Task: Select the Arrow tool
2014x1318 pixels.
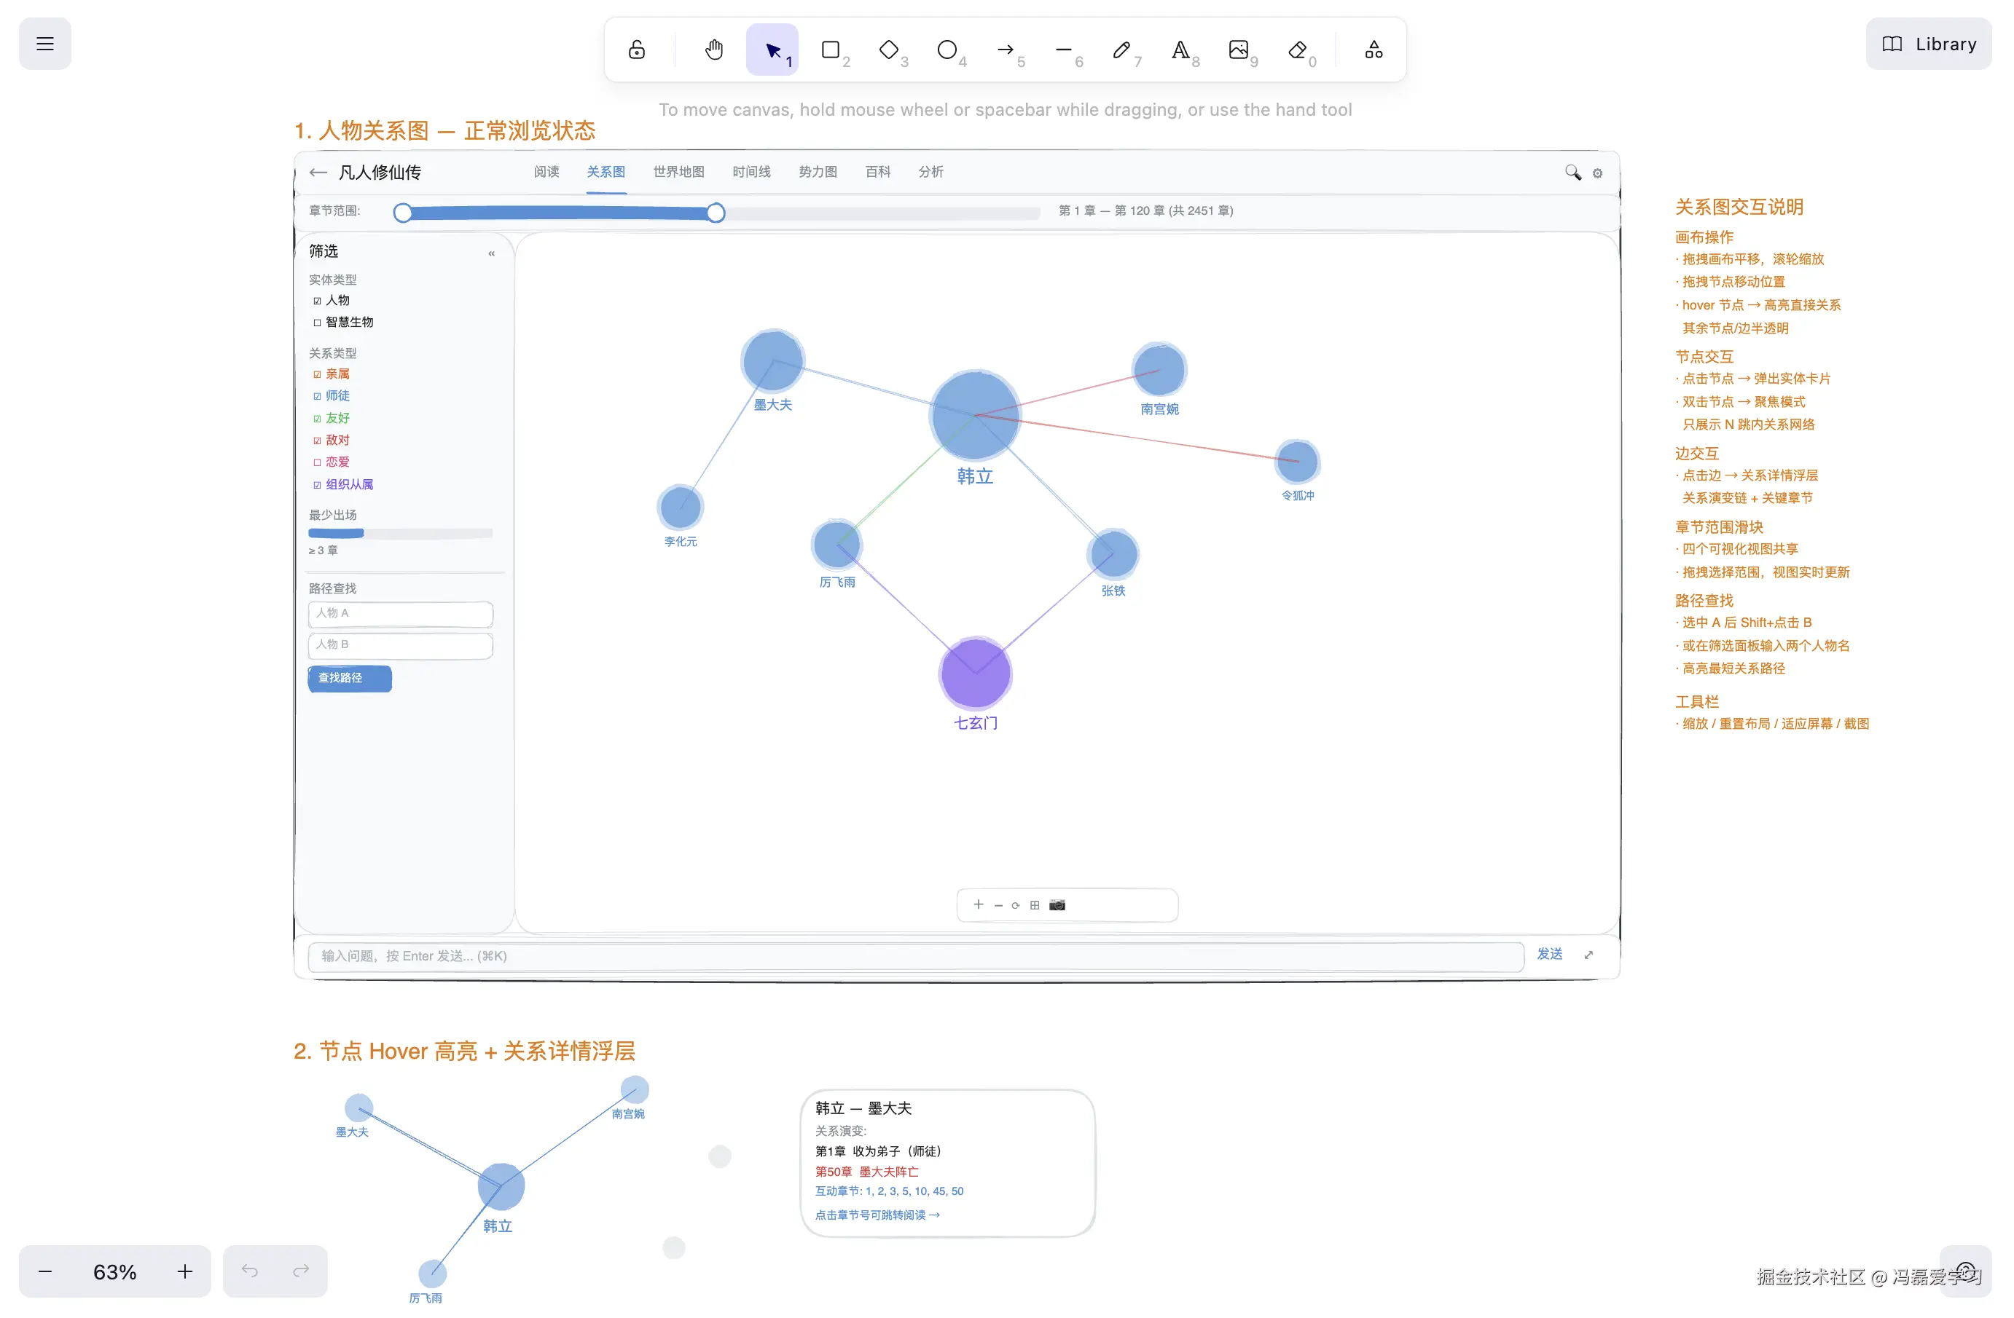Action: click(x=1006, y=50)
